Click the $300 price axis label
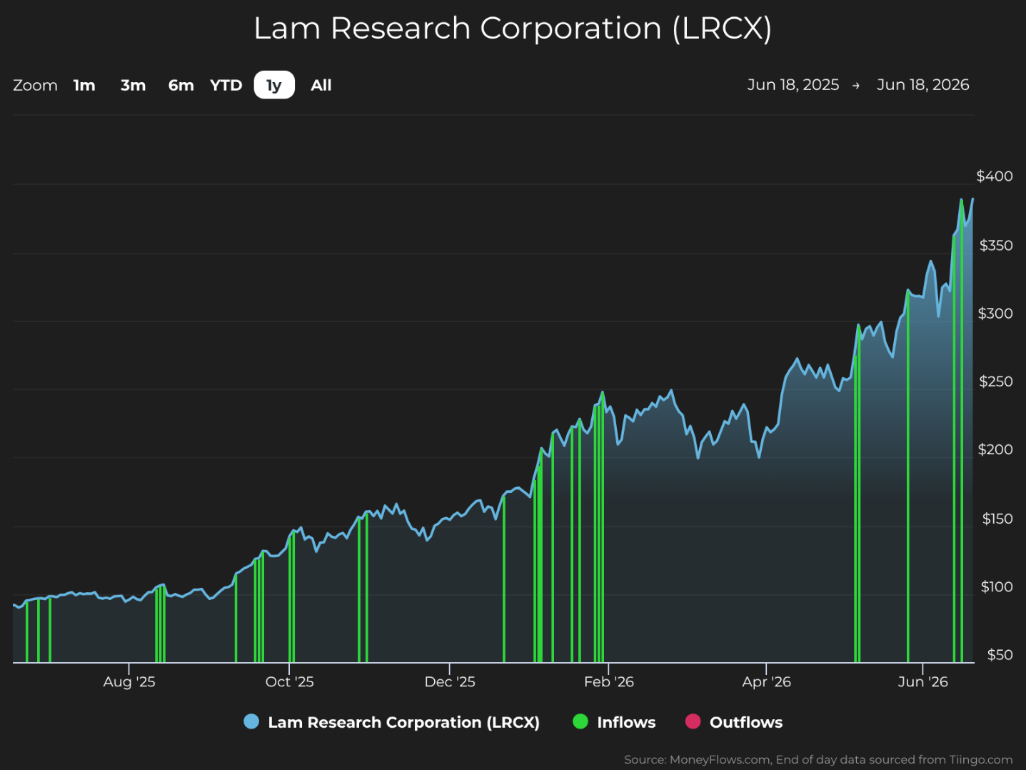The height and width of the screenshot is (770, 1026). click(x=995, y=313)
